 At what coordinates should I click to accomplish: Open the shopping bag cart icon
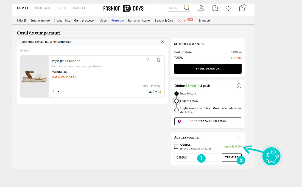[x=242, y=8]
